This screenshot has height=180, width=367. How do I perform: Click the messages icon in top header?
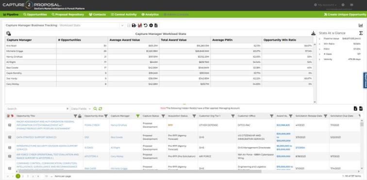pos(351,5)
